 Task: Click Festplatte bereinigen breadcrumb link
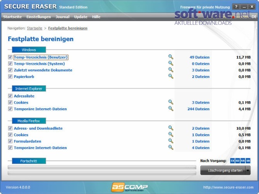pos(68,28)
